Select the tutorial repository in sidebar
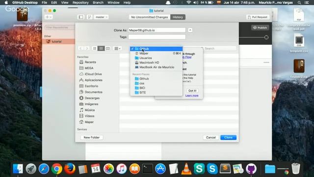The width and height of the screenshot is (314, 177). [x=58, y=41]
